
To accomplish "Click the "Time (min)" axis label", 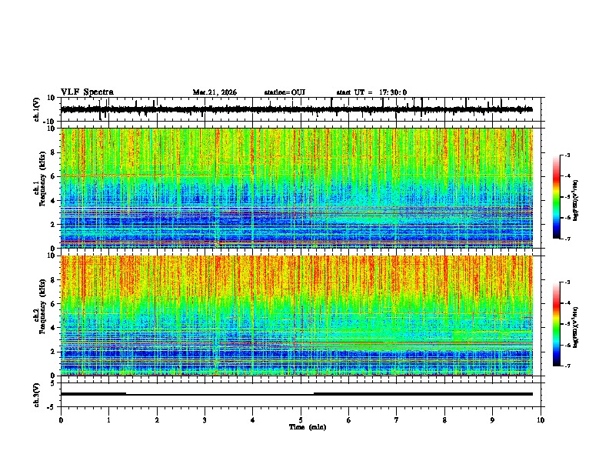I will click(308, 427).
